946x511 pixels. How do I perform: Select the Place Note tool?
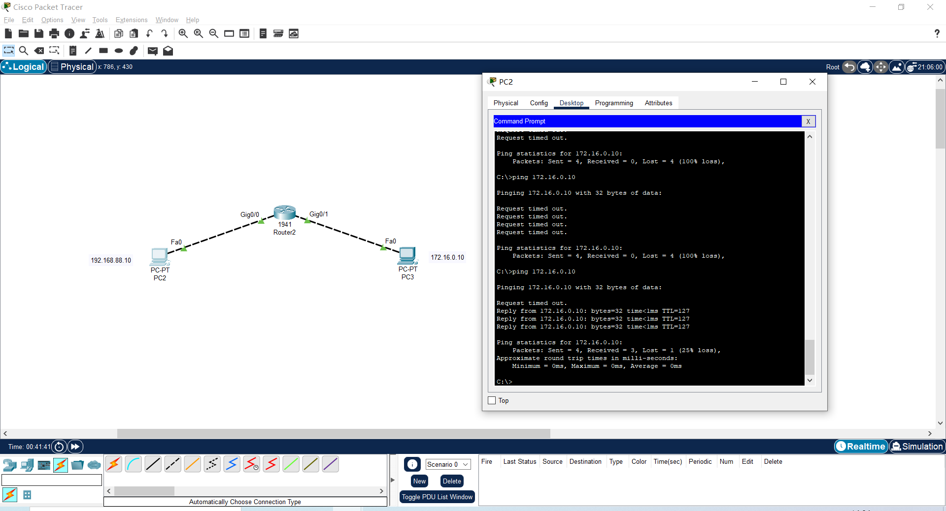point(73,51)
